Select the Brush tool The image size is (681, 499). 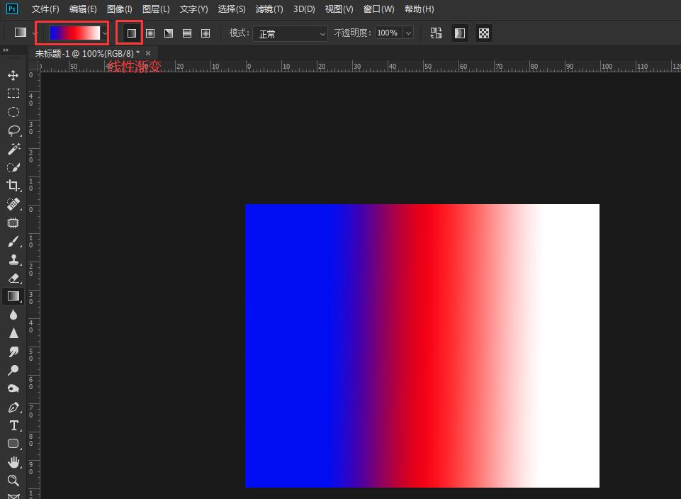coord(13,242)
